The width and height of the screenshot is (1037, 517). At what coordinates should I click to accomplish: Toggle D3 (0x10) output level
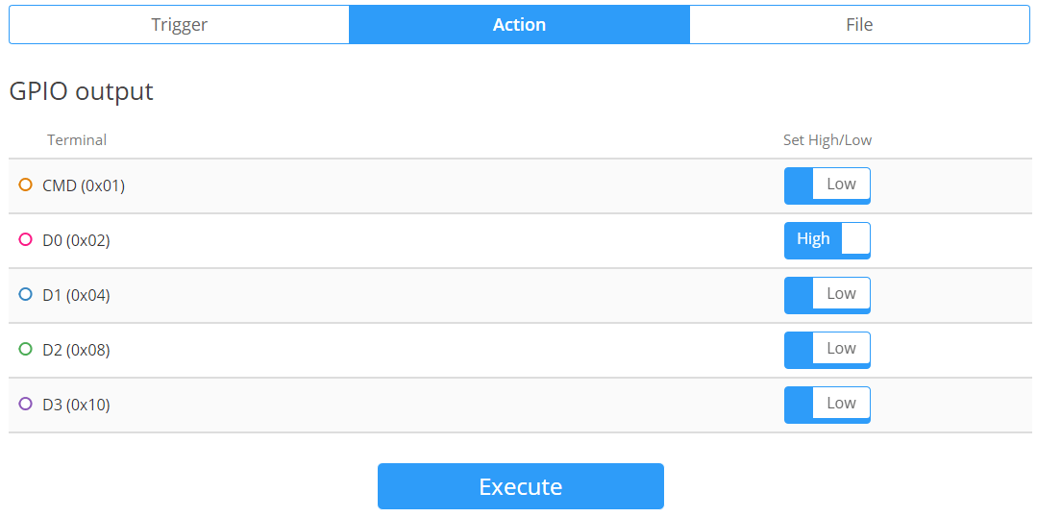pos(827,405)
